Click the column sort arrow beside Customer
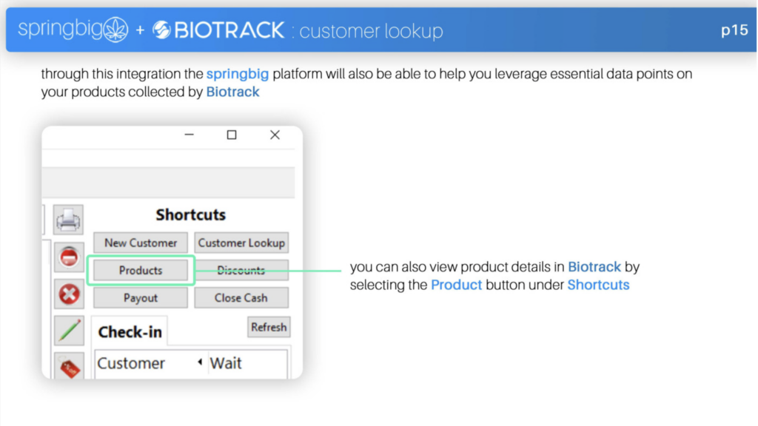758x426 pixels. (x=200, y=362)
